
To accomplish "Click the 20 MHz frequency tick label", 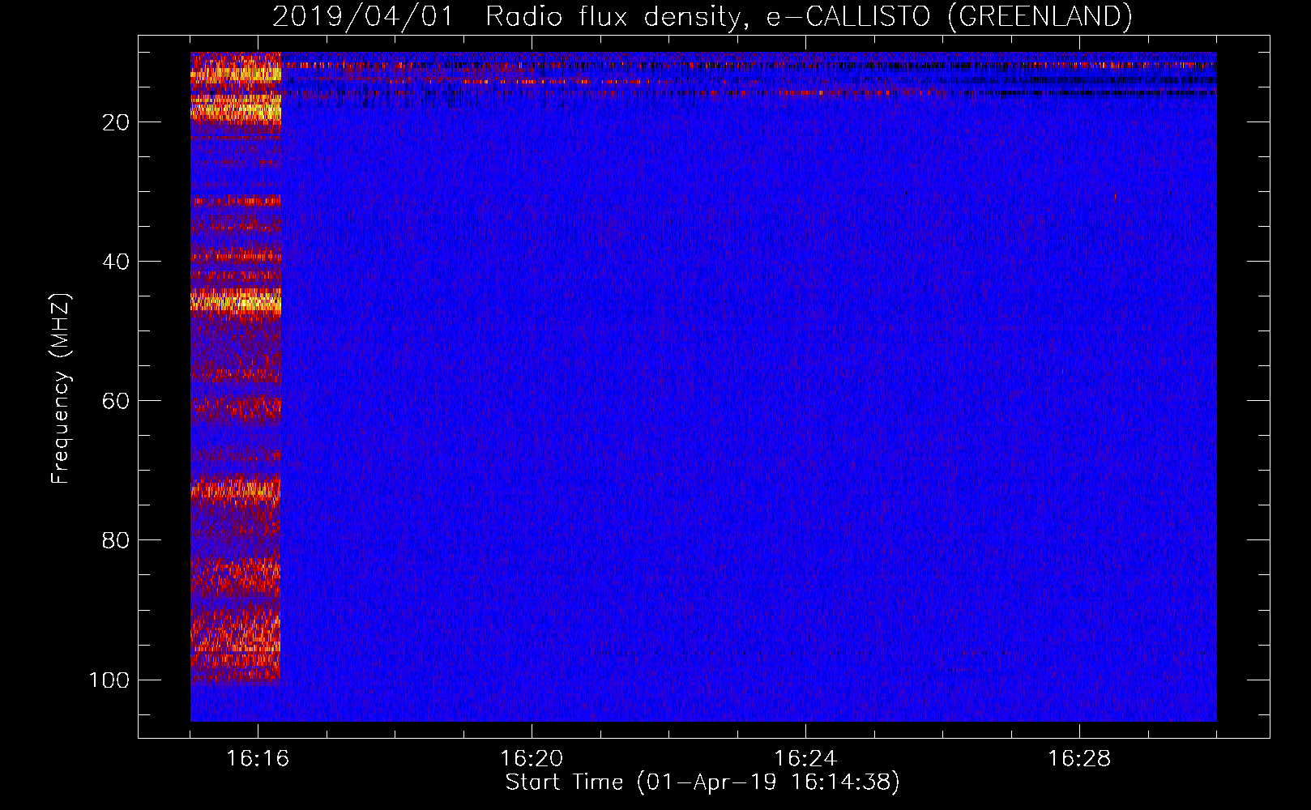I will pos(116,122).
